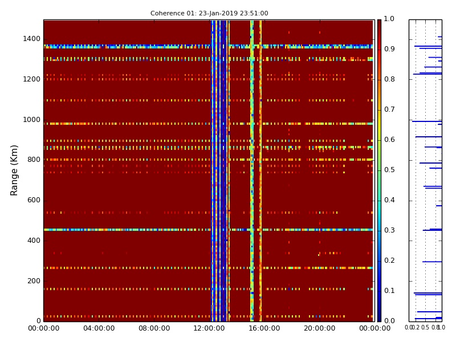Click the low-coherence horizontal band near 1360 km
456x342 pixels.
pos(208,46)
